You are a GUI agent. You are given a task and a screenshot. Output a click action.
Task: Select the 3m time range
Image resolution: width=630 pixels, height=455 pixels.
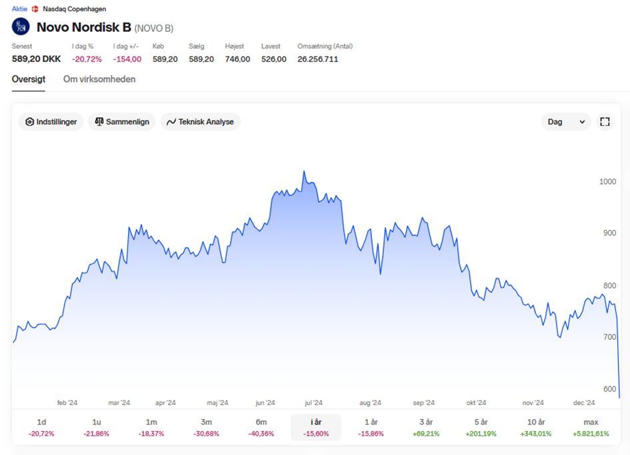pos(206,427)
